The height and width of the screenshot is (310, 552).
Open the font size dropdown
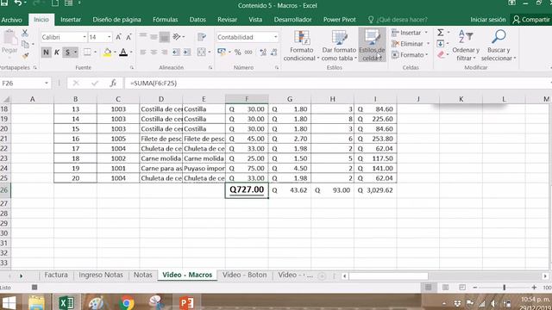pos(110,37)
